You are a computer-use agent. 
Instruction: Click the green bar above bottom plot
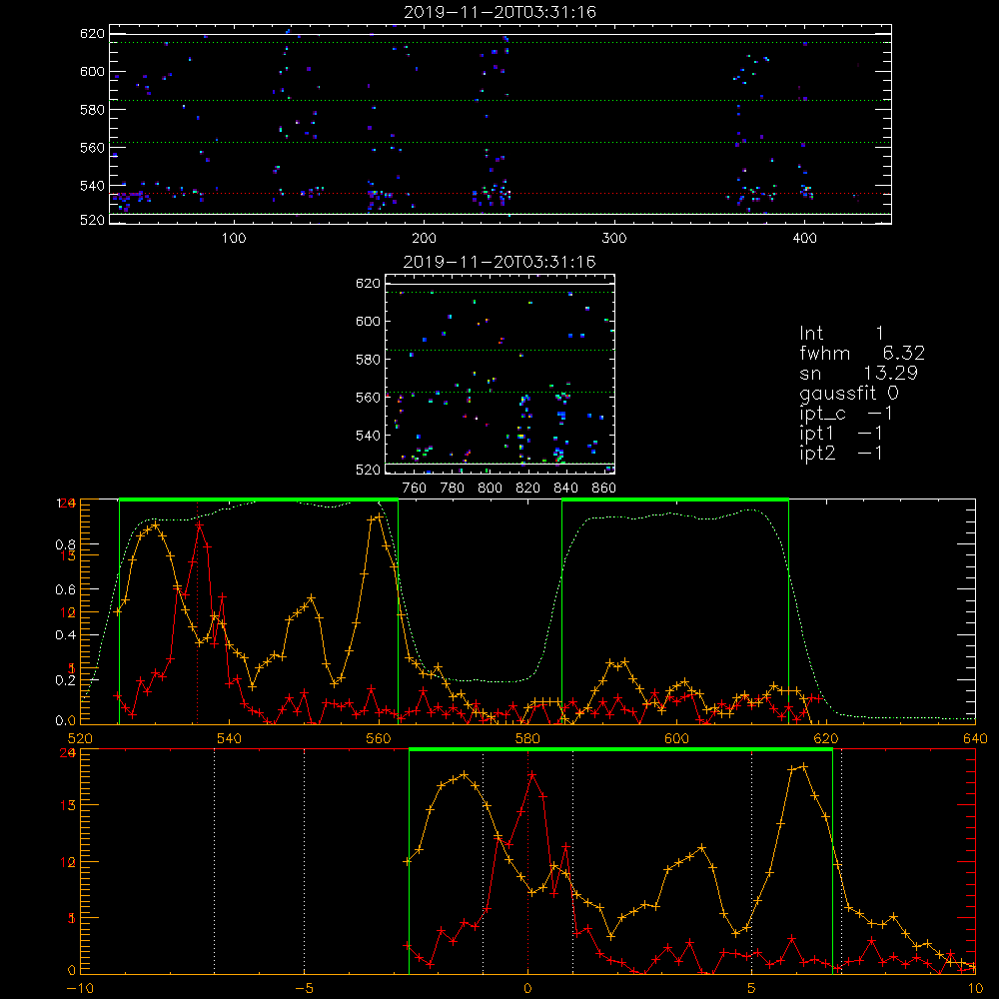(620, 749)
